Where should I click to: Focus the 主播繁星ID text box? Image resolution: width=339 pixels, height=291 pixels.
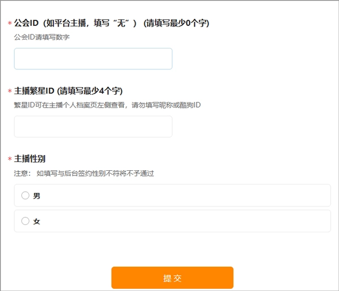tap(93, 126)
